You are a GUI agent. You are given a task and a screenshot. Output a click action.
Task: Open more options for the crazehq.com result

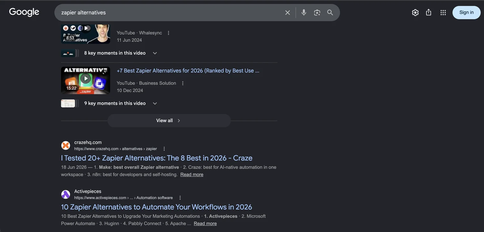pos(164,149)
